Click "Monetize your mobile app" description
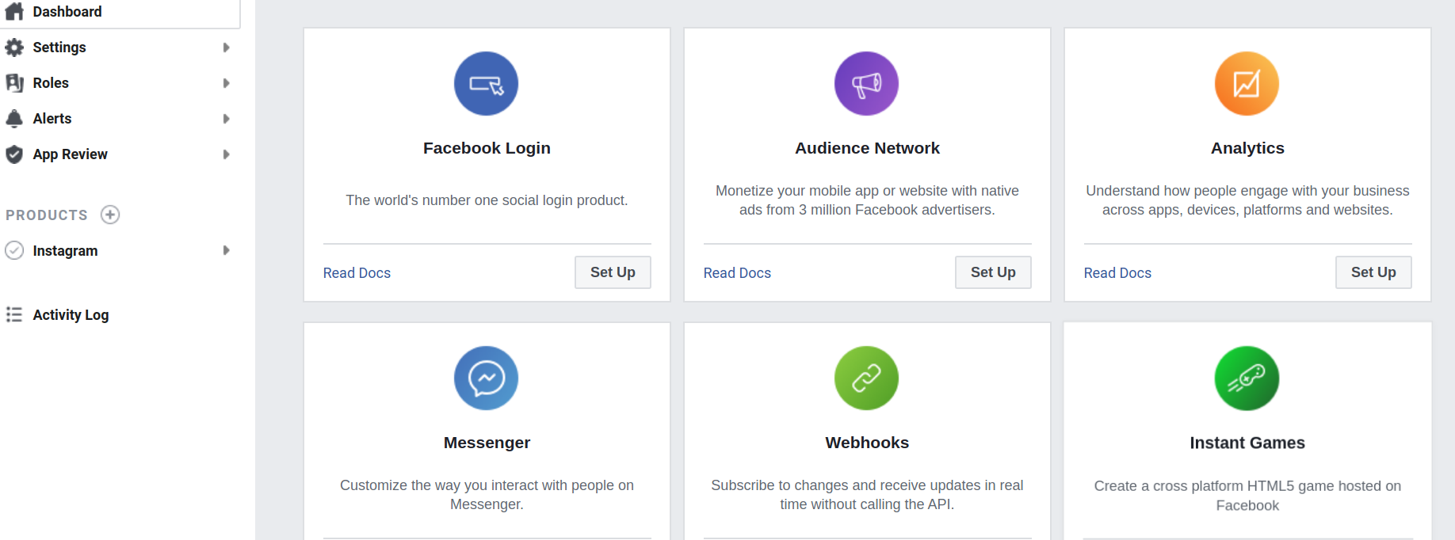 pyautogui.click(x=867, y=200)
